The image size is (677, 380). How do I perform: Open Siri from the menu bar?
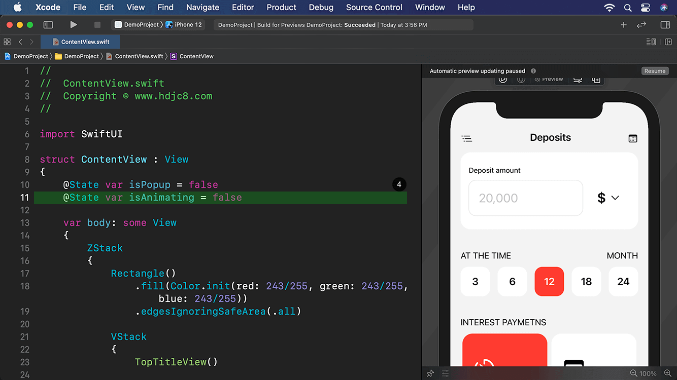coord(664,7)
